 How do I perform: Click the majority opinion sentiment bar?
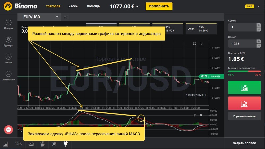[244, 71]
